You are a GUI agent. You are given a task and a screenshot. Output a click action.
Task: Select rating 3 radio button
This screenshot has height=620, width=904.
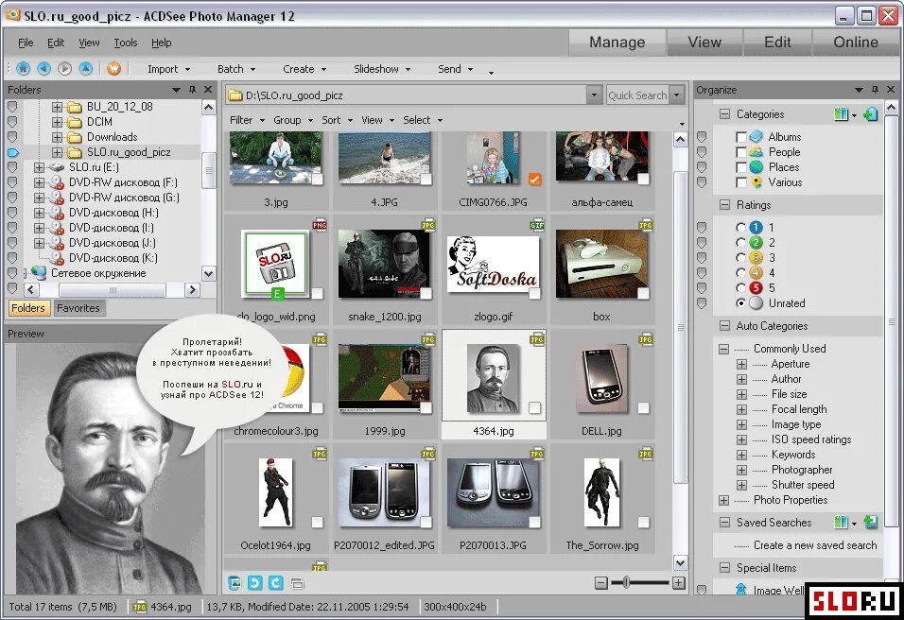click(740, 258)
